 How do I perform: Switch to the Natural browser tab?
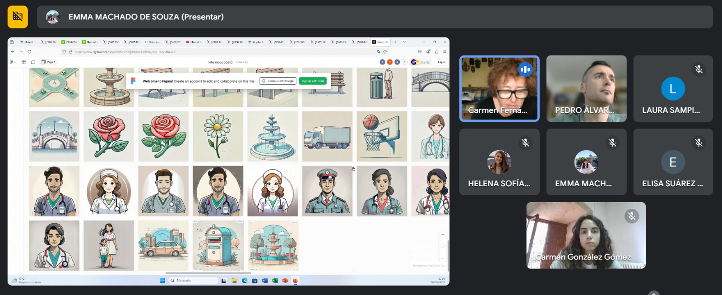91,42
